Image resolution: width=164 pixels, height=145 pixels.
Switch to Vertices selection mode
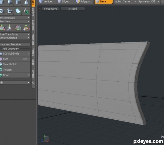click(48, 2)
